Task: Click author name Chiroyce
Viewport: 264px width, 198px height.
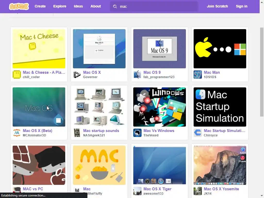Action: click(x=211, y=135)
